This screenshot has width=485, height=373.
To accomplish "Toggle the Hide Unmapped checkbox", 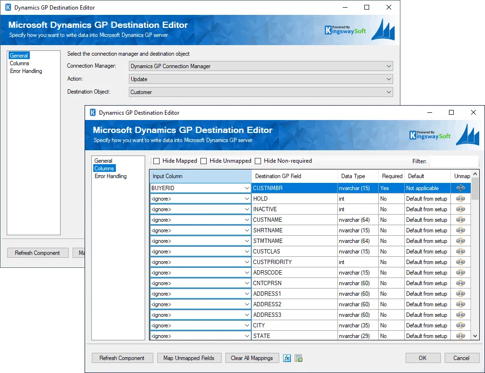I will click(x=204, y=161).
